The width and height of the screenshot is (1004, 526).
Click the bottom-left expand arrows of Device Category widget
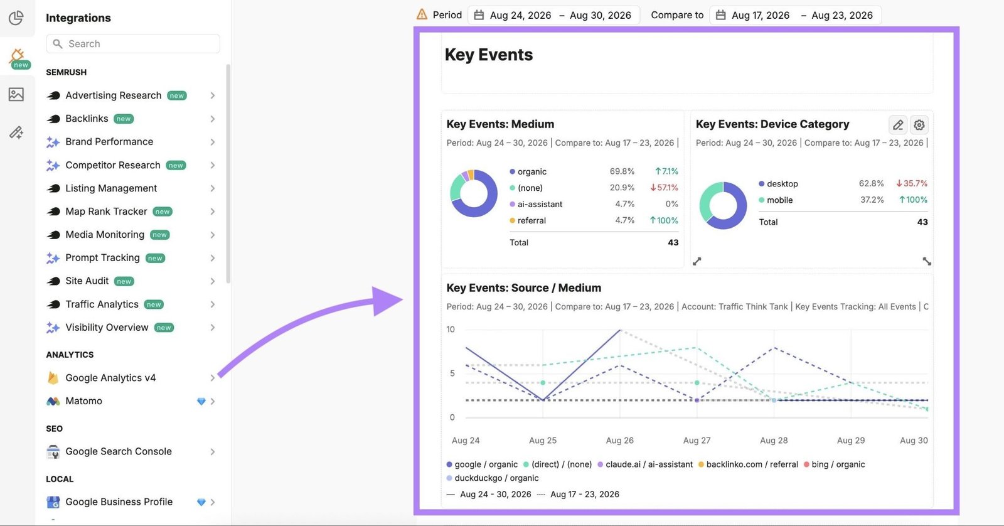[697, 261]
